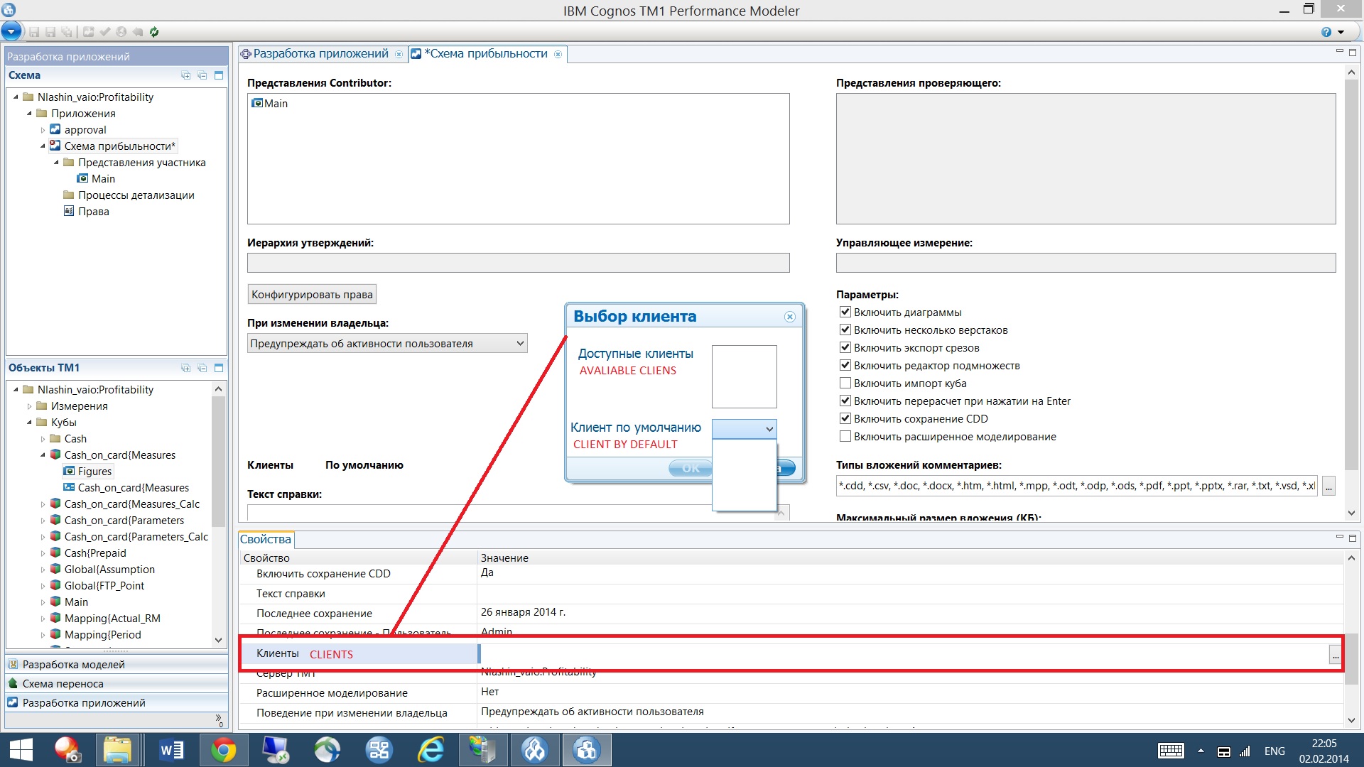The height and width of the screenshot is (767, 1364).
Task: Enable Включить расширенное моделирование checkbox
Action: pyautogui.click(x=845, y=436)
